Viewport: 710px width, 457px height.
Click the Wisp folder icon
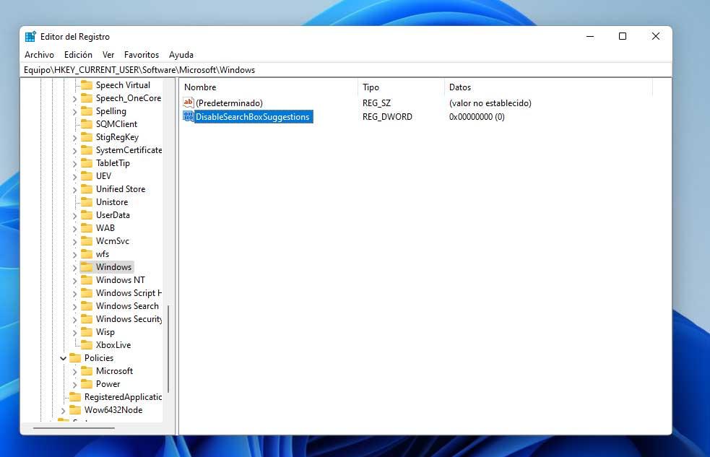coord(87,331)
